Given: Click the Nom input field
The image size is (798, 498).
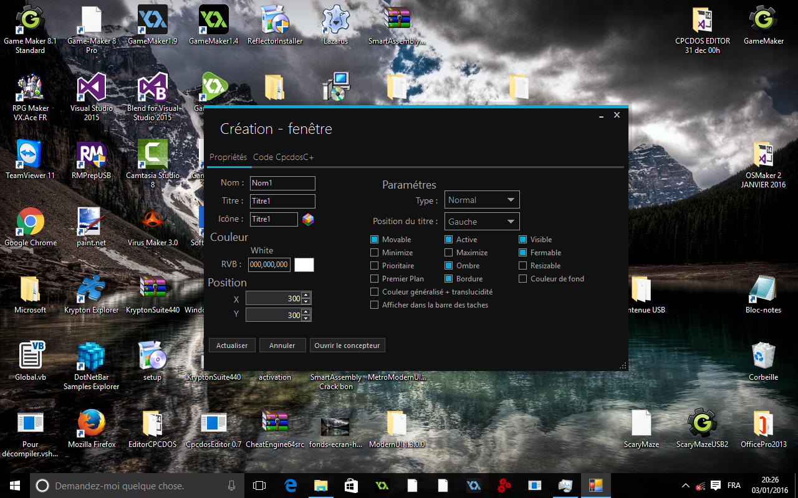Looking at the screenshot, I should (282, 183).
